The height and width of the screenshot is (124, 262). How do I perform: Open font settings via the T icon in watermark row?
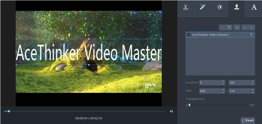(x=251, y=35)
